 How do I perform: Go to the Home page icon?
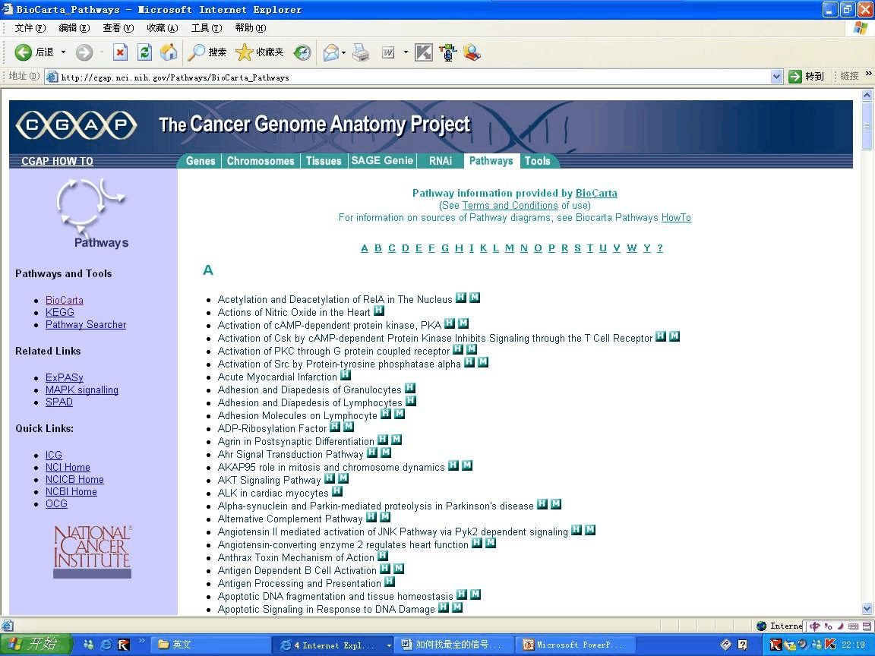pyautogui.click(x=169, y=52)
